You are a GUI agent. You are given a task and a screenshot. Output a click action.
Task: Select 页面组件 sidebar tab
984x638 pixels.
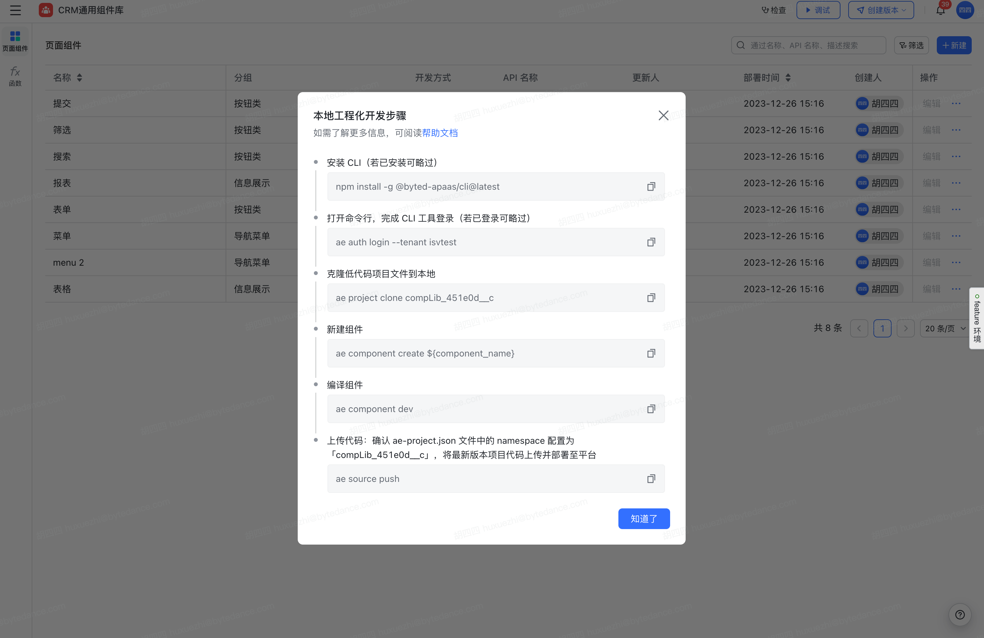[x=15, y=41]
